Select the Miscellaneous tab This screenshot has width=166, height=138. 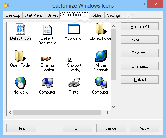[x=74, y=15]
